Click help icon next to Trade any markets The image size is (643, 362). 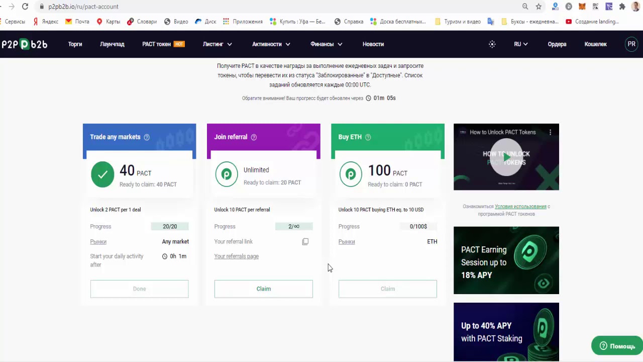[147, 137]
